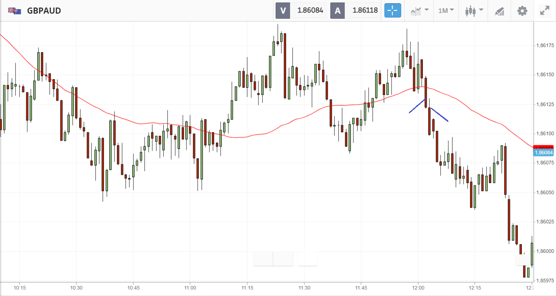Click the buy price 1.86118 in toolbar
This screenshot has height=296, width=556.
pos(365,10)
